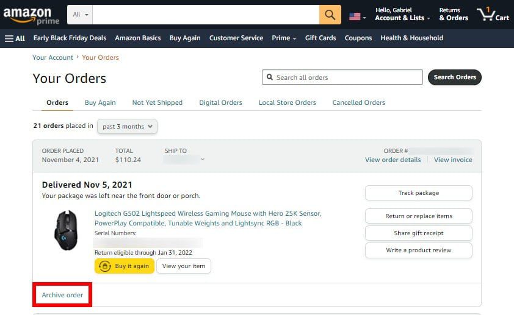
Task: Click Return or replace items button
Action: coord(419,216)
